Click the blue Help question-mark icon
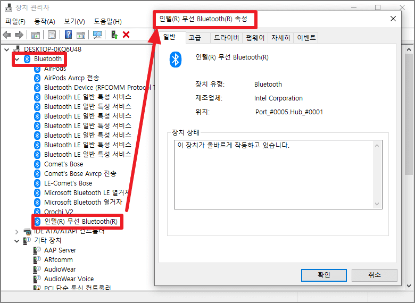The height and width of the screenshot is (303, 415). click(68, 35)
